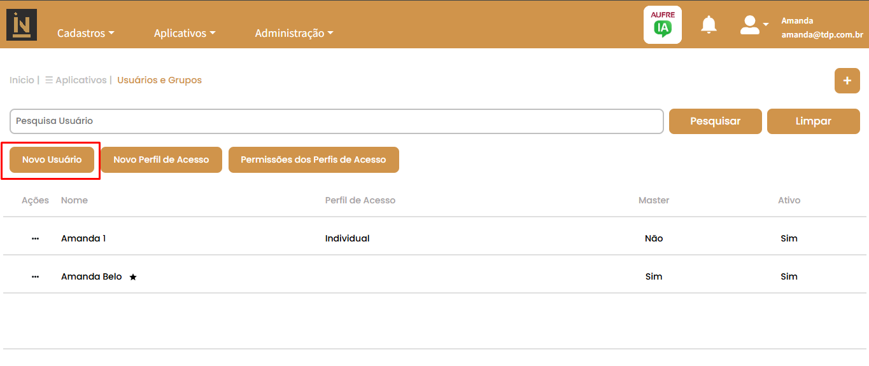Click the star next to Amanda Belo
This screenshot has height=366, width=869.
[133, 277]
